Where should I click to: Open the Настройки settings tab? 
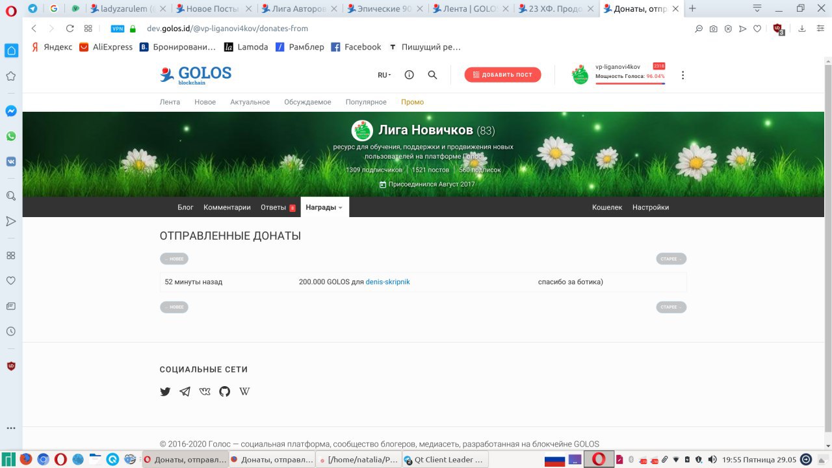pyautogui.click(x=651, y=207)
